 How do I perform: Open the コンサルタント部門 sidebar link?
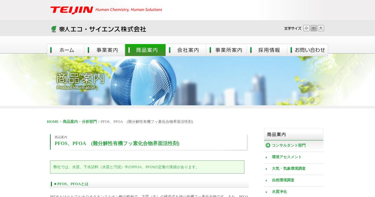289,145
